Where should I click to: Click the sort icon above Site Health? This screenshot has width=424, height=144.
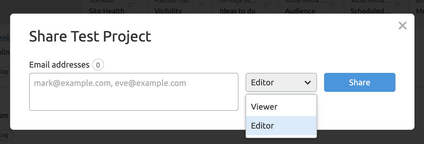coord(130,5)
